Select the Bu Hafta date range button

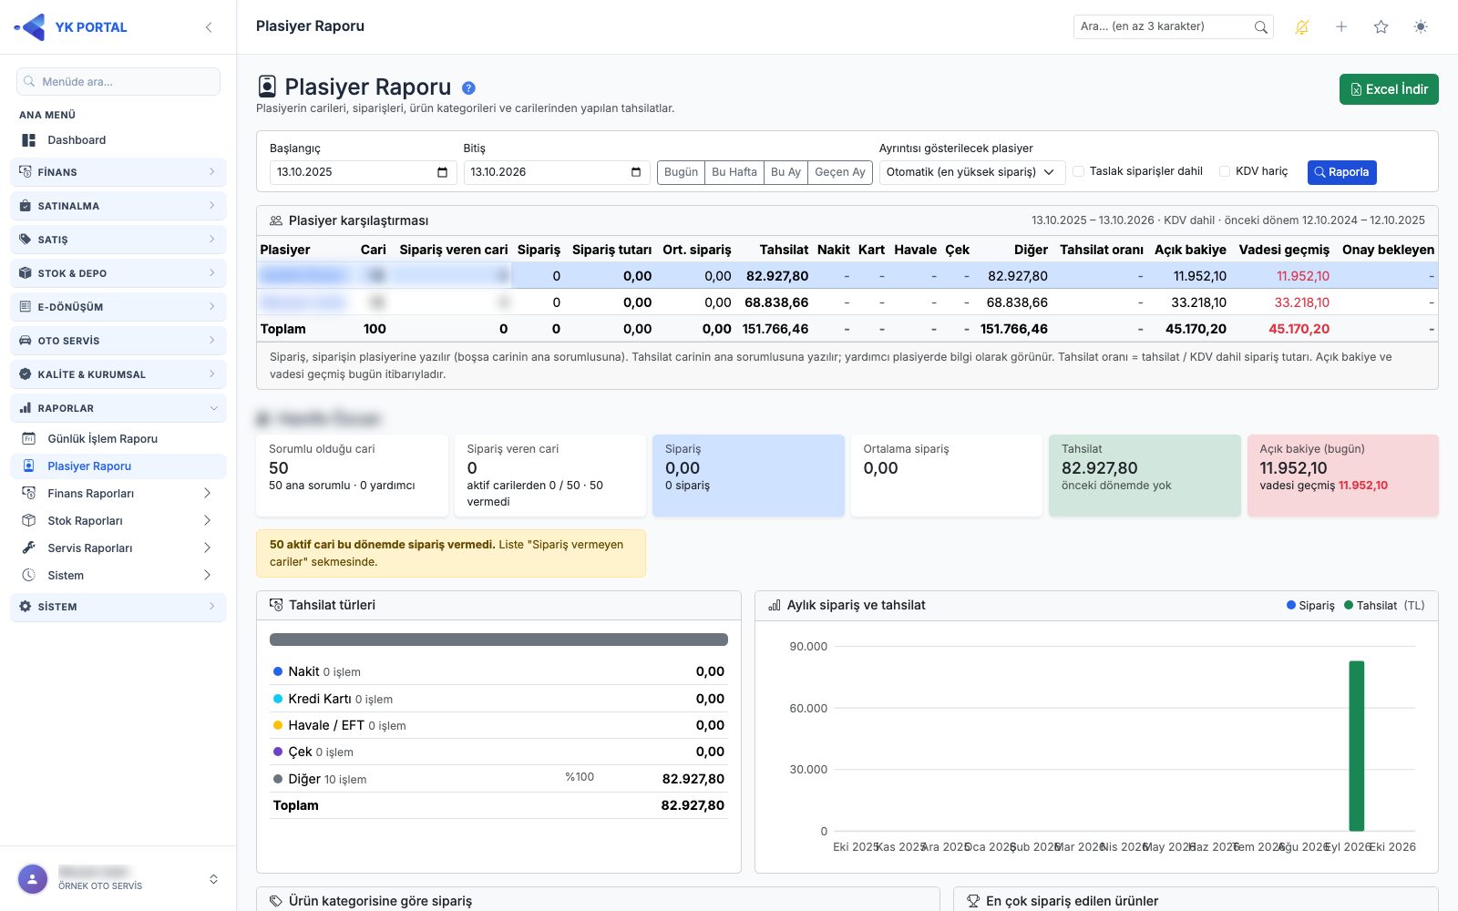(734, 172)
